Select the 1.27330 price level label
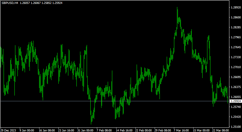The image size is (242, 132). (236, 57)
